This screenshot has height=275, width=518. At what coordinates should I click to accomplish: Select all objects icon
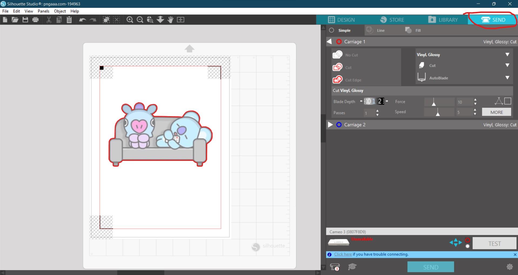click(106, 20)
